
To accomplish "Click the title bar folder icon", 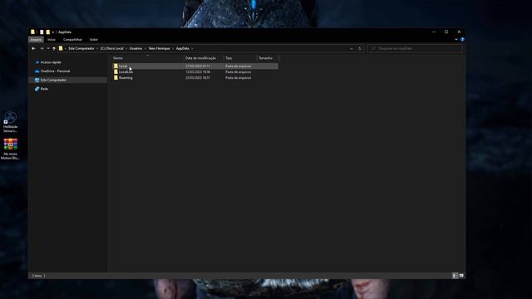I will [32, 32].
